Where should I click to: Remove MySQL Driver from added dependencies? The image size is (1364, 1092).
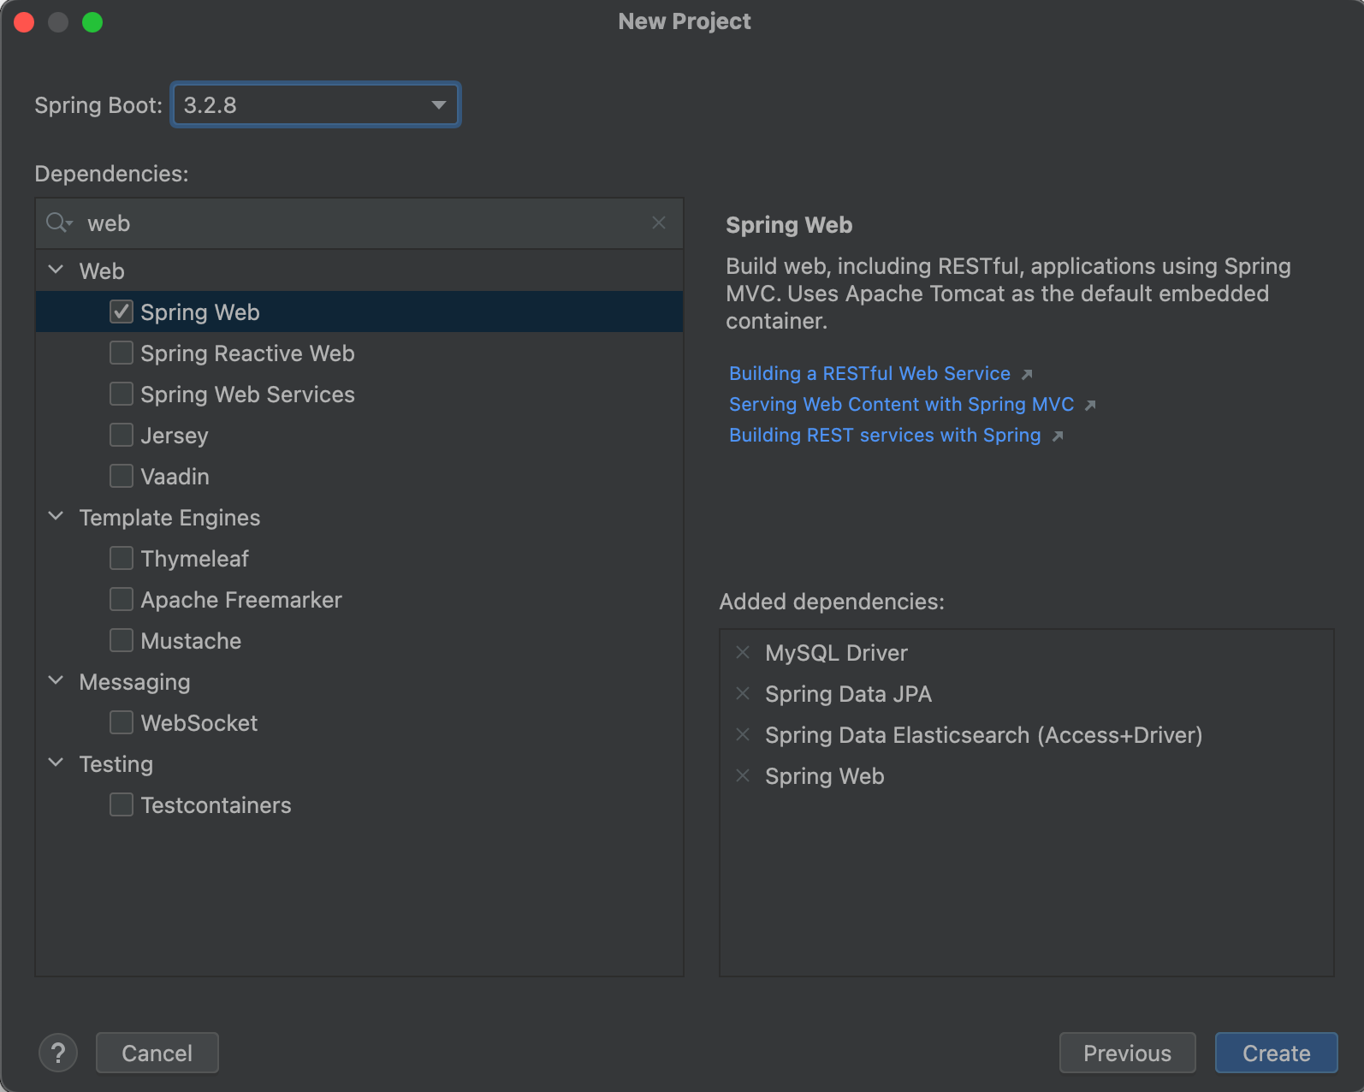743,653
